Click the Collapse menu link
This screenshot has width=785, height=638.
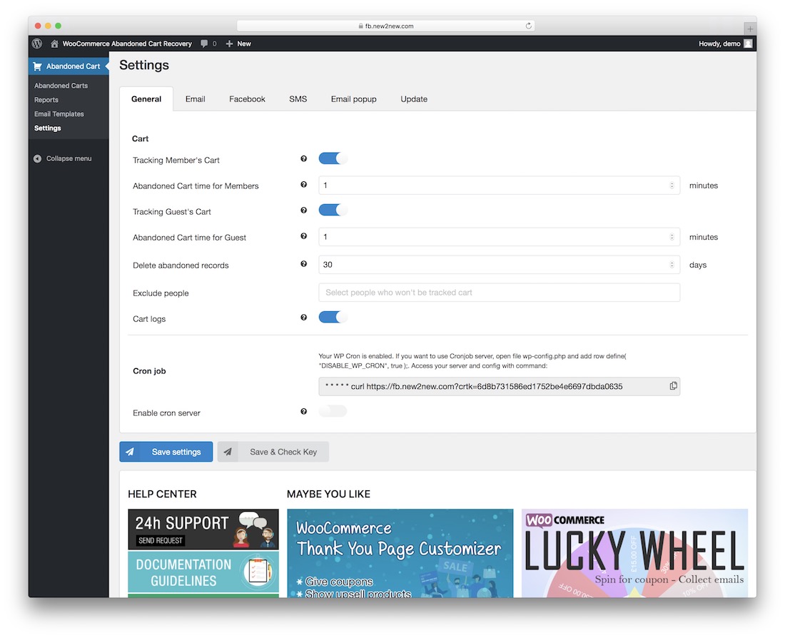(69, 158)
